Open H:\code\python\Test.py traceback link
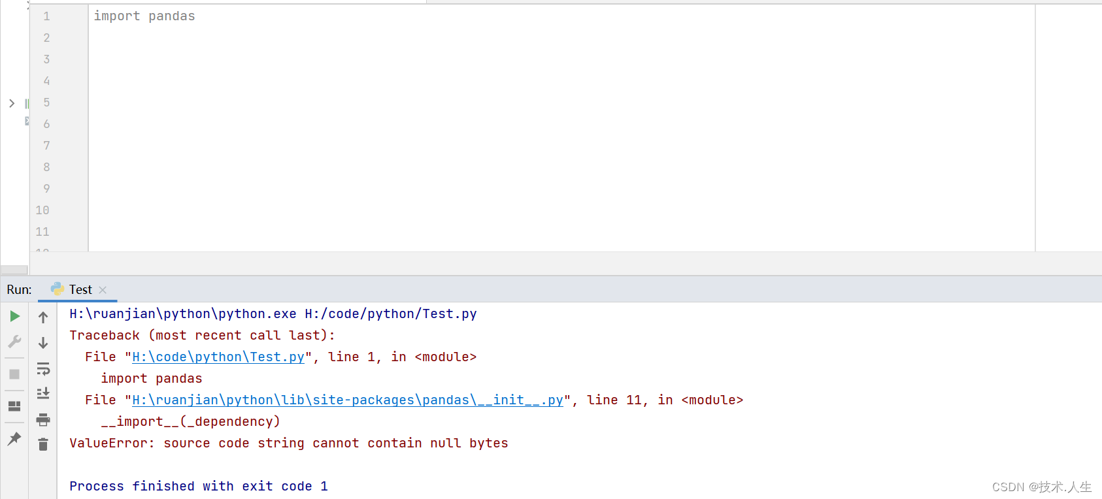Image resolution: width=1102 pixels, height=499 pixels. [218, 357]
